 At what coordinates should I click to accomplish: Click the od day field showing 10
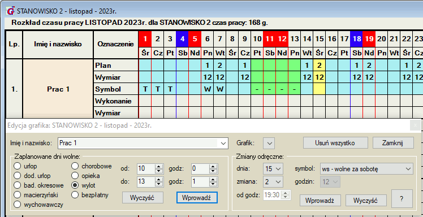click(146, 169)
